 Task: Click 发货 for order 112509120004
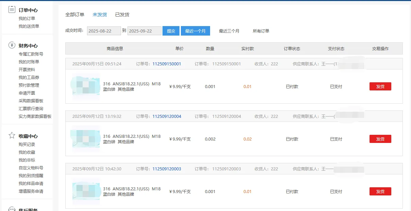point(380,139)
